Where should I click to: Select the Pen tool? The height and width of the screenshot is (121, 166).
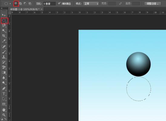[x=4, y=88]
